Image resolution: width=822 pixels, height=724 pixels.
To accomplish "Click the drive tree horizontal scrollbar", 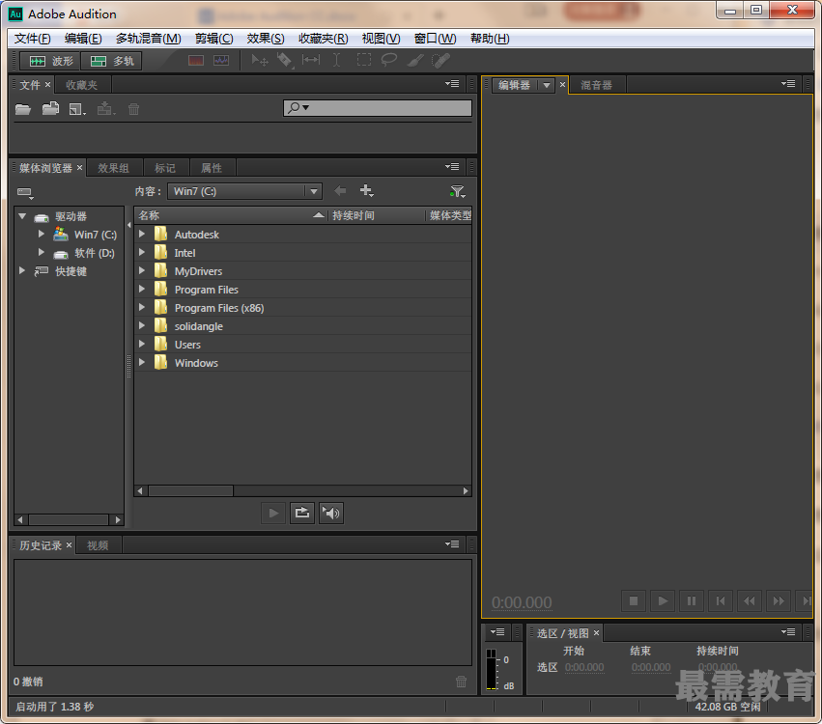I will tap(69, 519).
